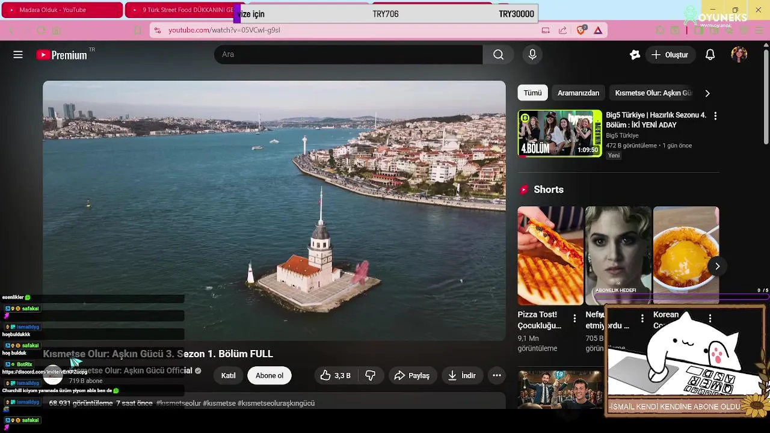Click the magnifier search button
Screen dimensions: 770x433
498,55
